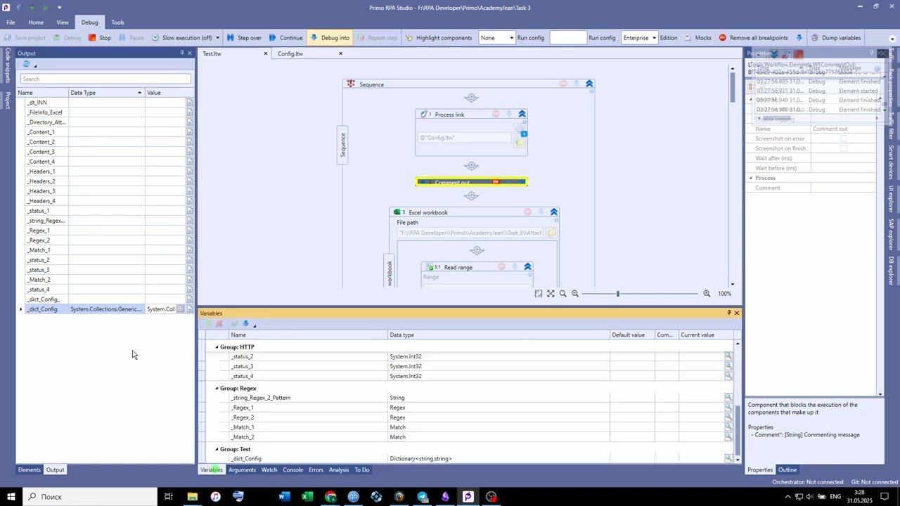Click the fit-to-screen canvas icon
Image resolution: width=900 pixels, height=506 pixels.
tap(551, 294)
